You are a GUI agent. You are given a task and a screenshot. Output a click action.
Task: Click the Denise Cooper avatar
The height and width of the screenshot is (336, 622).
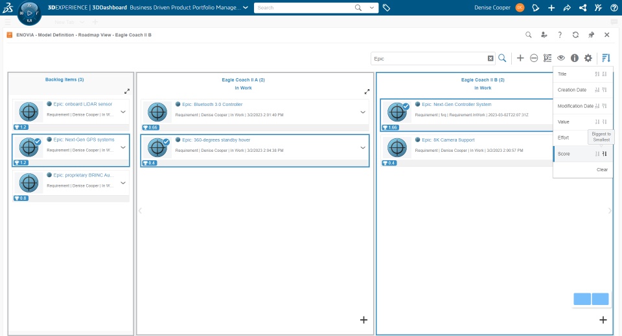click(x=520, y=8)
